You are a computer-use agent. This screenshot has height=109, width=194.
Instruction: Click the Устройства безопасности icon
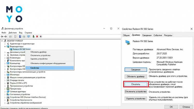[x=8, y=100]
